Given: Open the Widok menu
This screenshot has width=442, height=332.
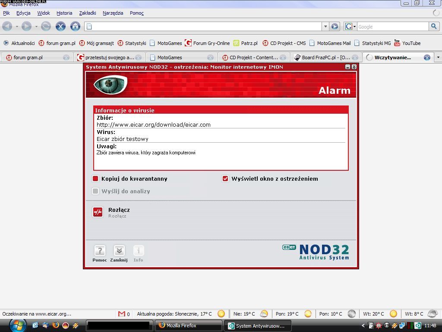Looking at the screenshot, I should (44, 13).
